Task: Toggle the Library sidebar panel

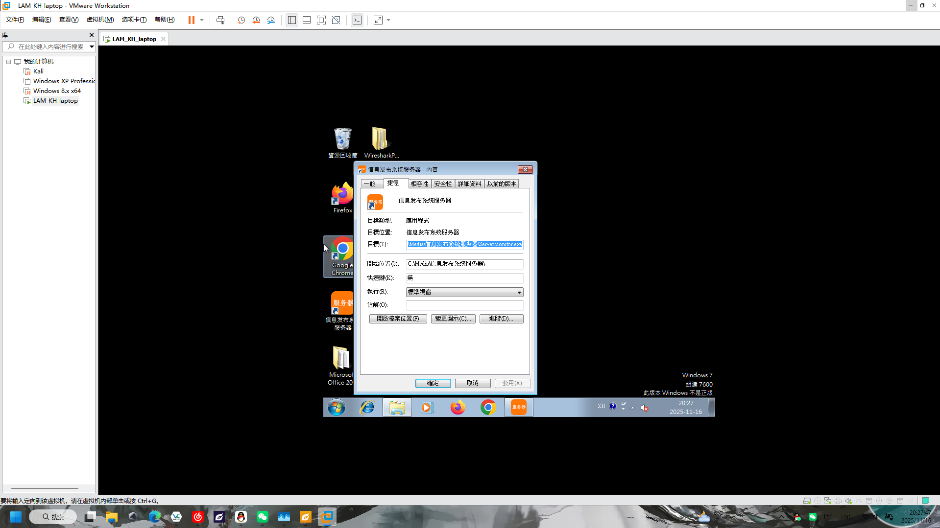Action: pos(292,20)
